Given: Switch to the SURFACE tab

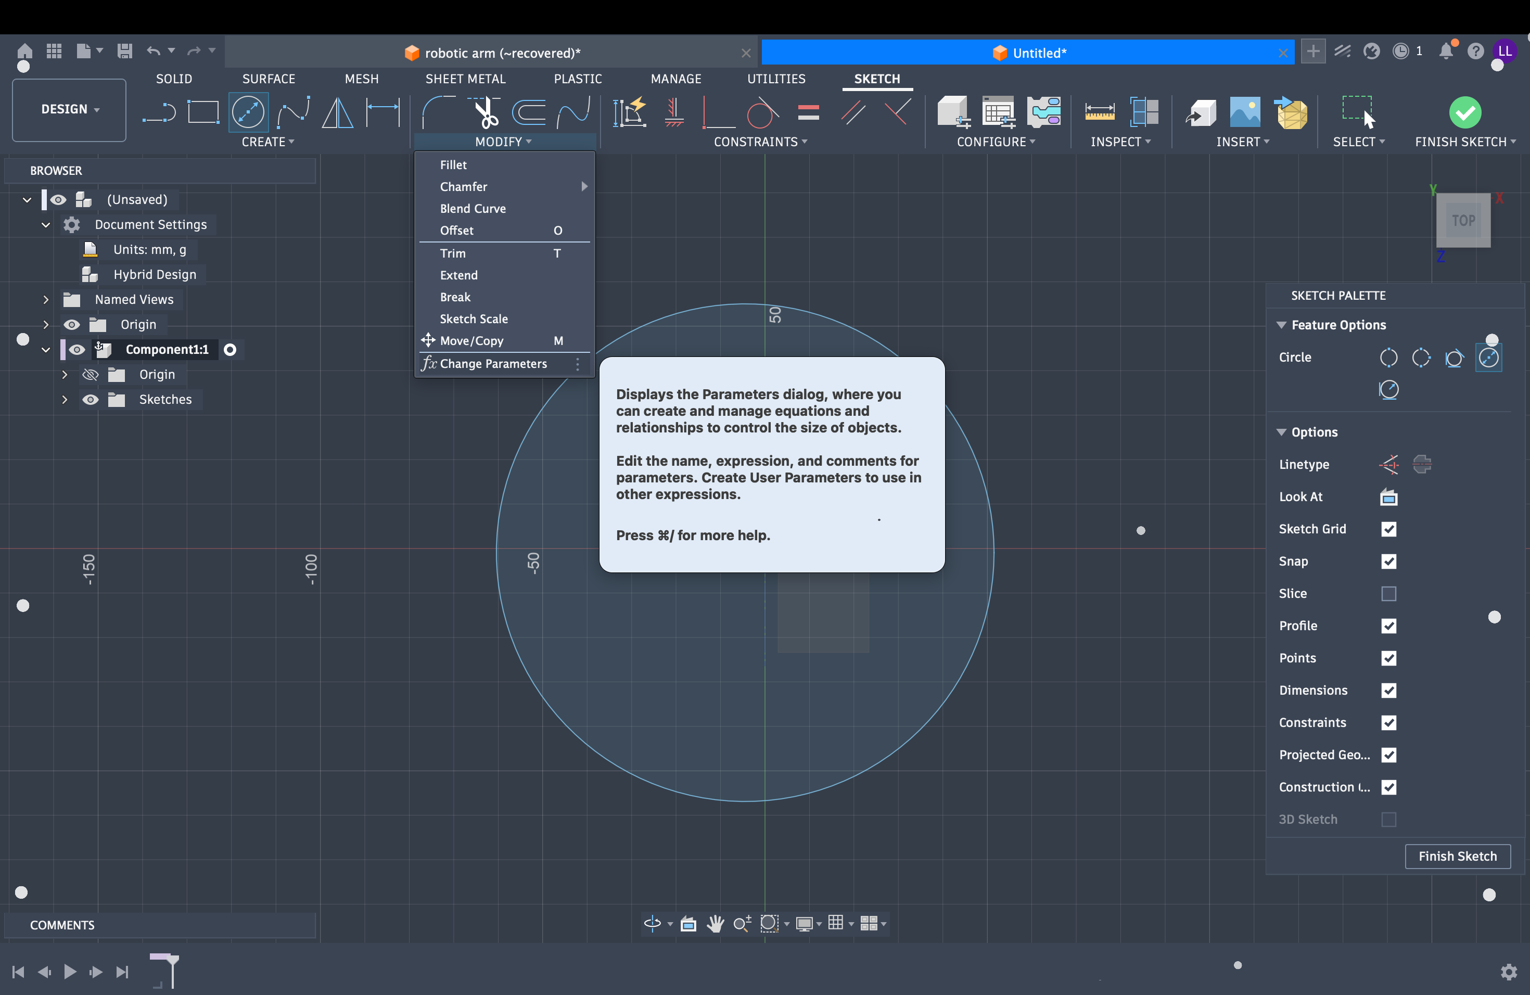Looking at the screenshot, I should tap(269, 79).
